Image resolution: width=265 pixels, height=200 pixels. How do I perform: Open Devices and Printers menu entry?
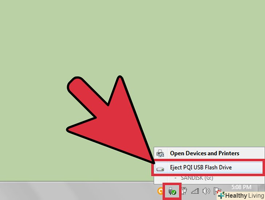point(209,153)
